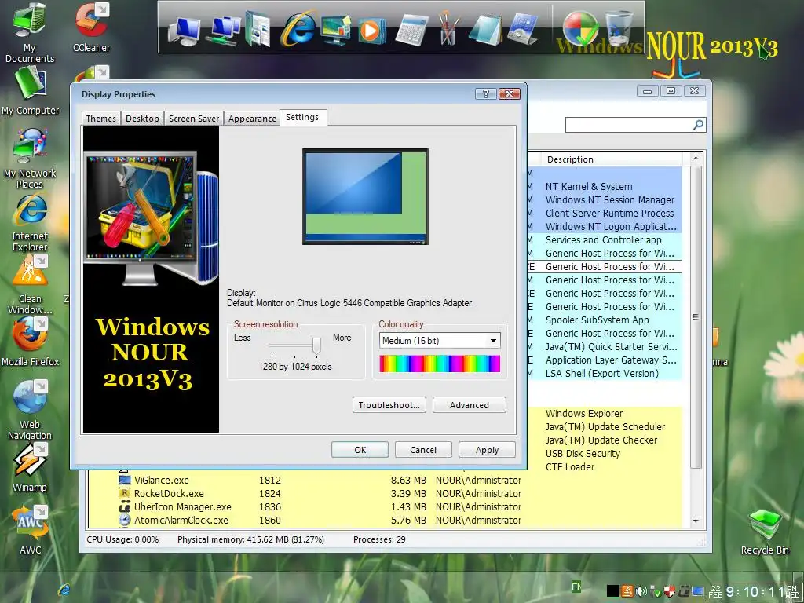Open My Computer desktop icon
Viewport: 804px width, 603px height.
[x=30, y=91]
